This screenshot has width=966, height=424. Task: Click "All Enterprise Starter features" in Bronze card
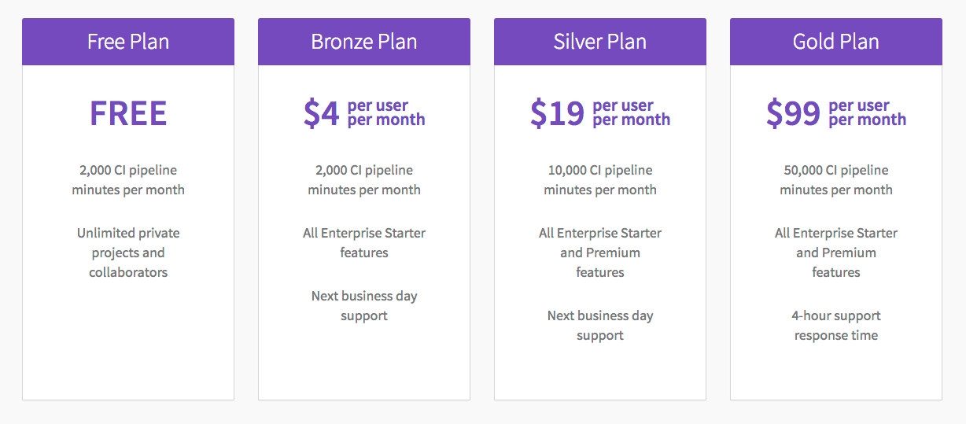point(364,242)
